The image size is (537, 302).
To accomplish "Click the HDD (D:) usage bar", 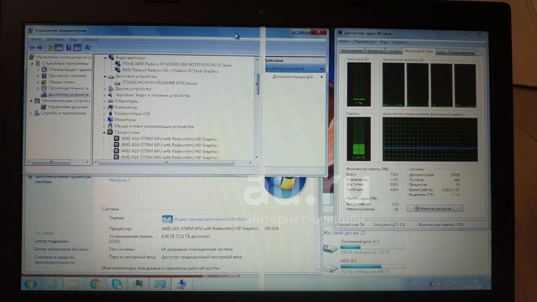I will (372, 267).
